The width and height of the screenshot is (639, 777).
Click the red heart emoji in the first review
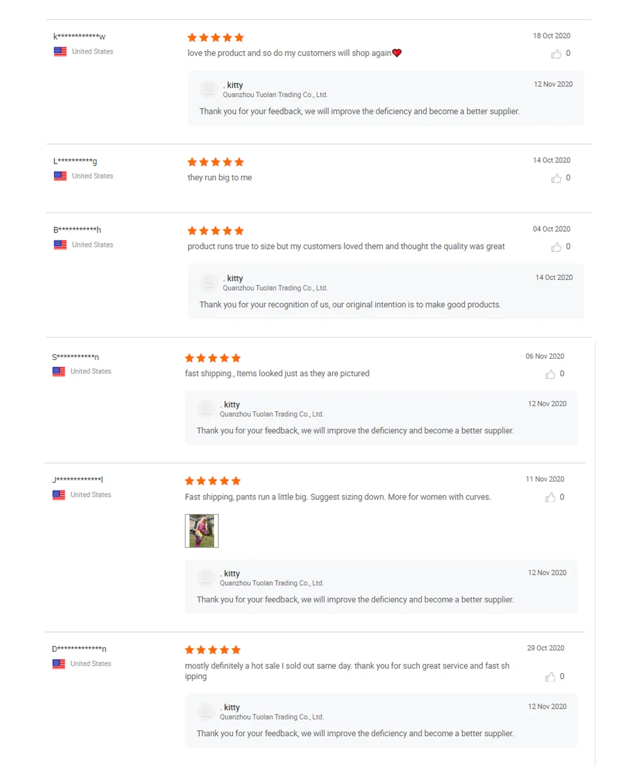click(397, 53)
